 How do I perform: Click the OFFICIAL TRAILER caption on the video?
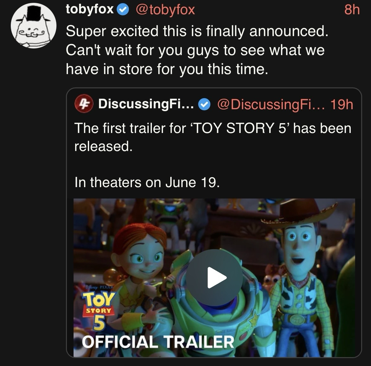[158, 341]
